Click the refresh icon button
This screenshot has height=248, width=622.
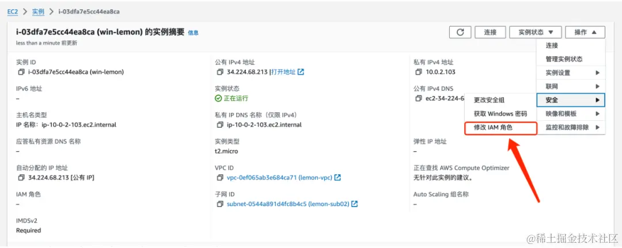click(x=460, y=32)
